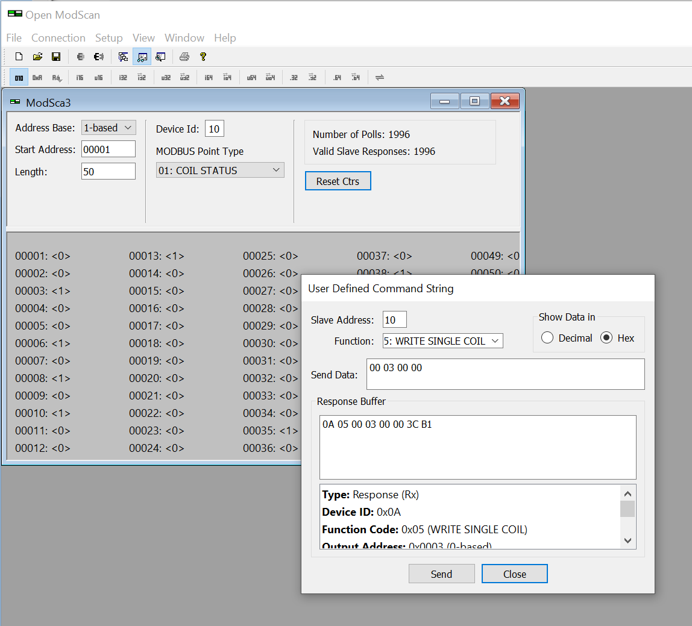This screenshot has width=692, height=626.
Task: Select the binary 010 display format
Action: 19,78
